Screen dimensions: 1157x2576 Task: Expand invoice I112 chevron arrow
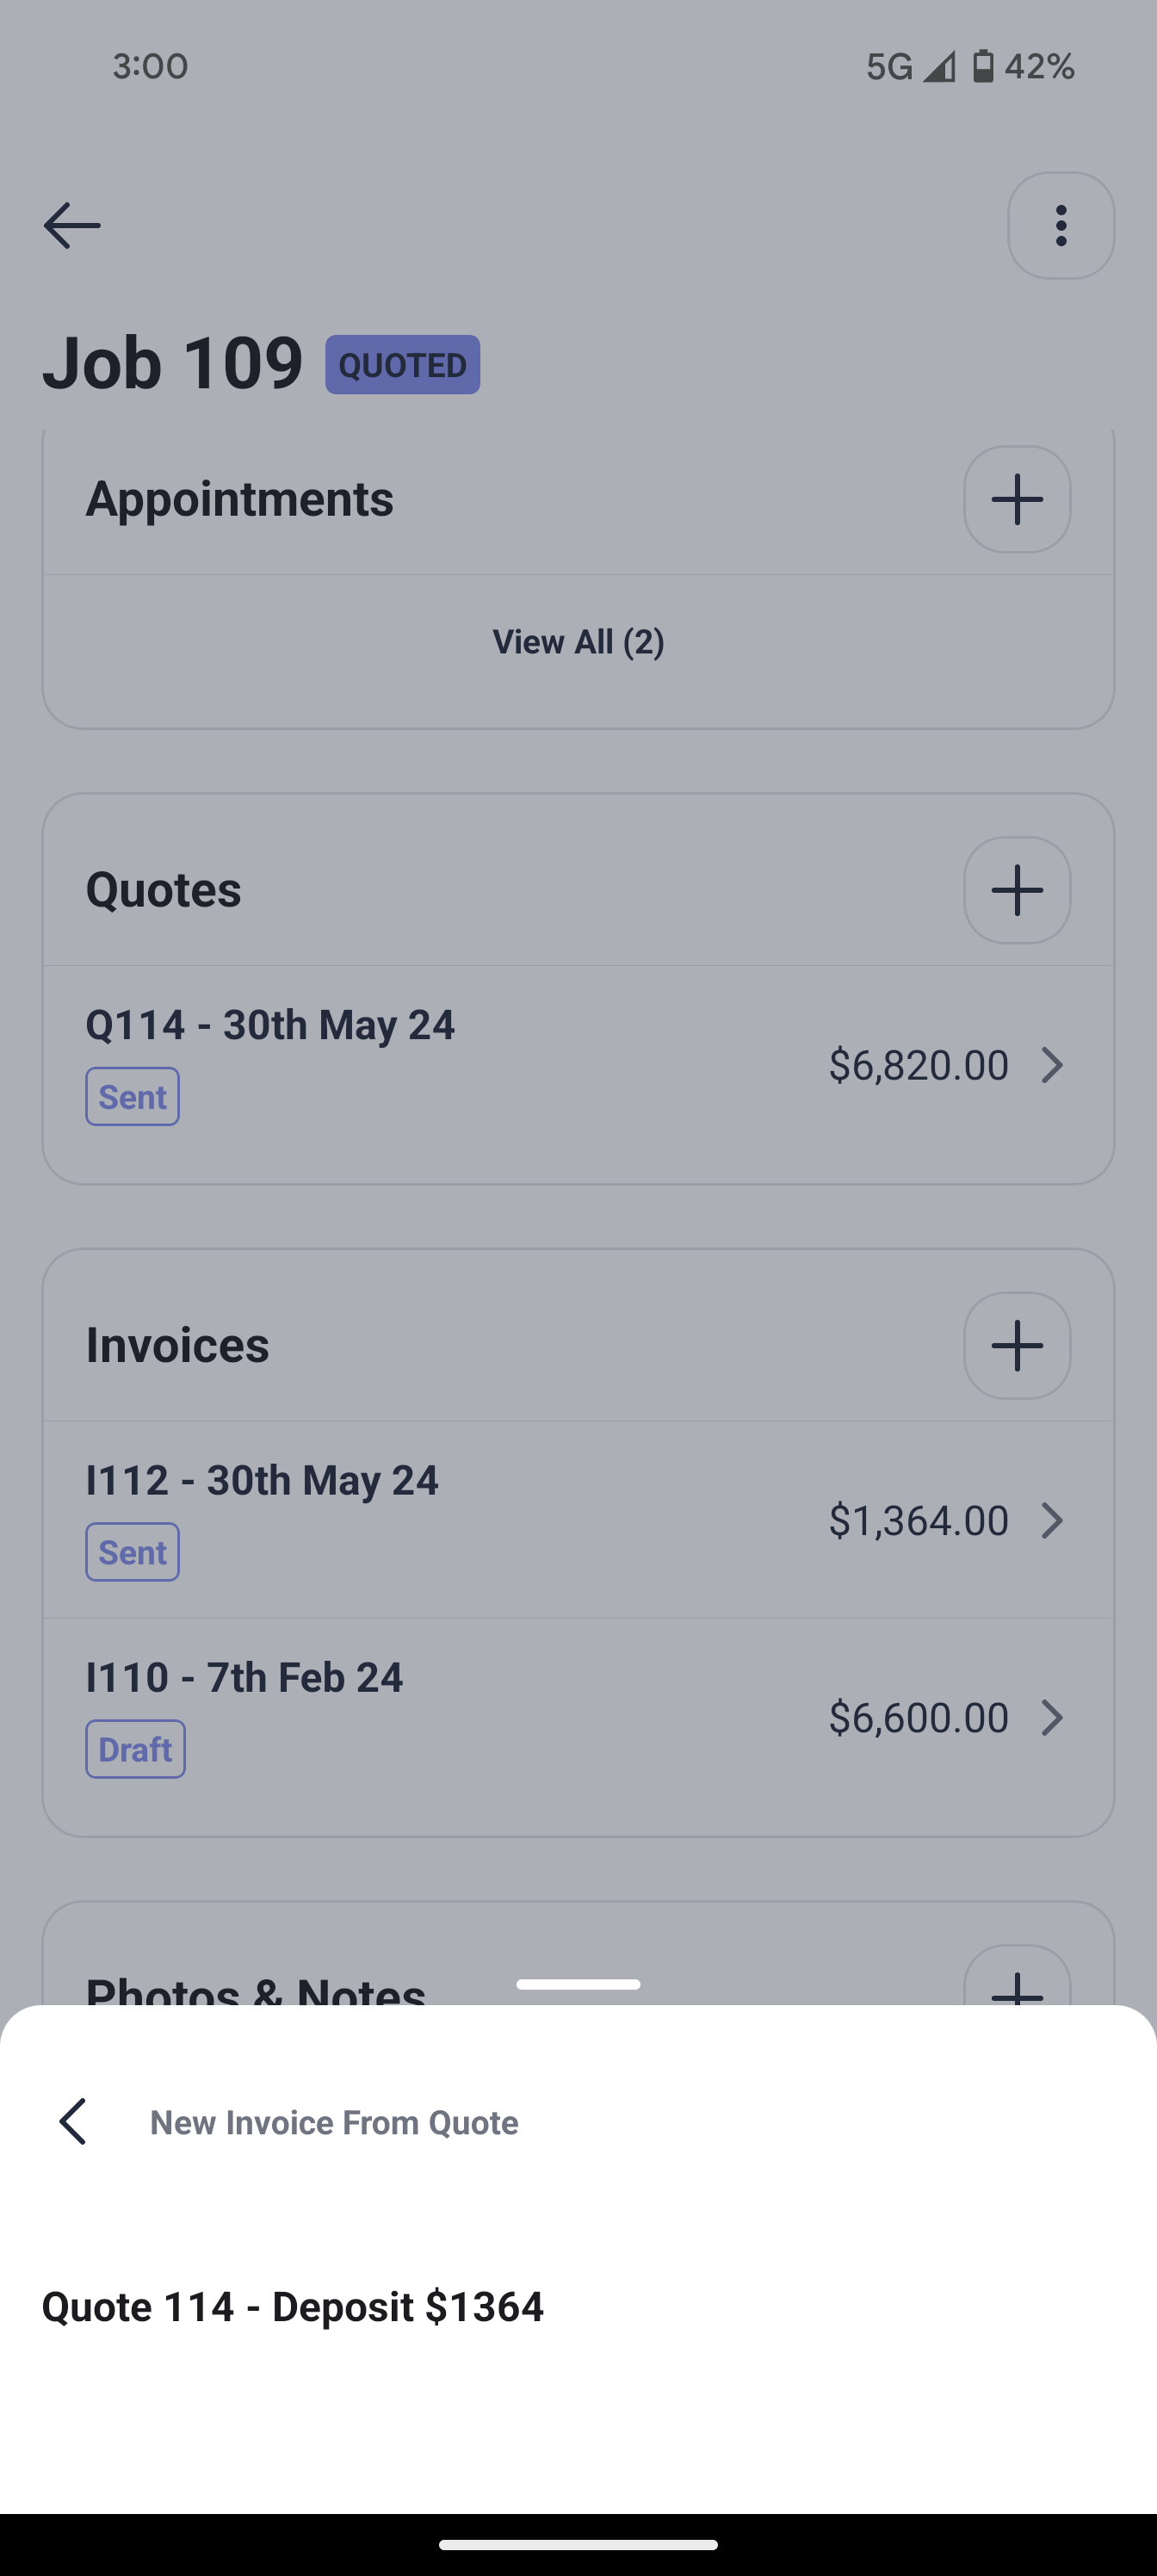coord(1051,1520)
